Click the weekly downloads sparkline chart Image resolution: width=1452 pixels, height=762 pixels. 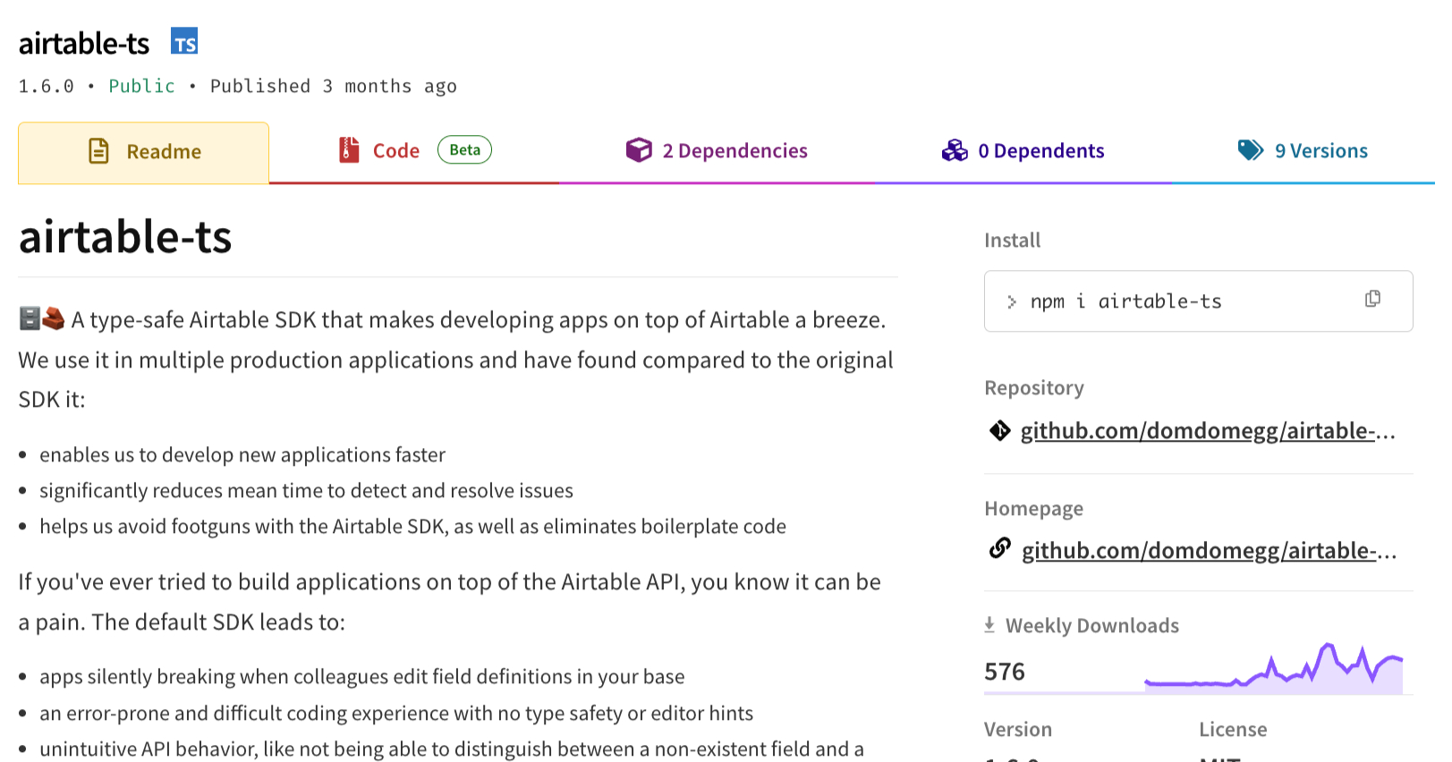pyautogui.click(x=1273, y=671)
